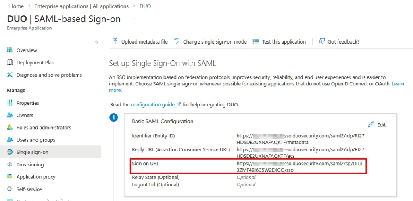Click Upload metadata file
Image resolution: width=413 pixels, height=201 pixels.
pos(144,42)
